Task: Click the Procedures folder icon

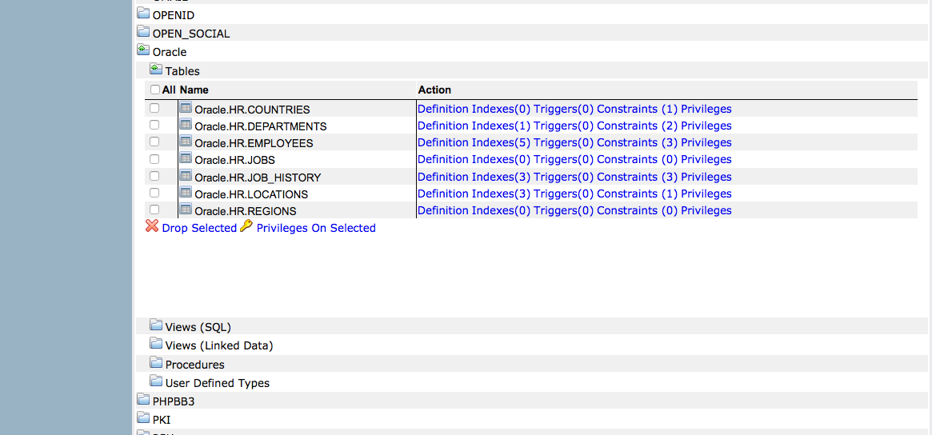Action: 156,363
